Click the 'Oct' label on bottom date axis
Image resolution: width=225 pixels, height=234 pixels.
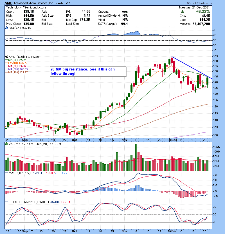74,231
